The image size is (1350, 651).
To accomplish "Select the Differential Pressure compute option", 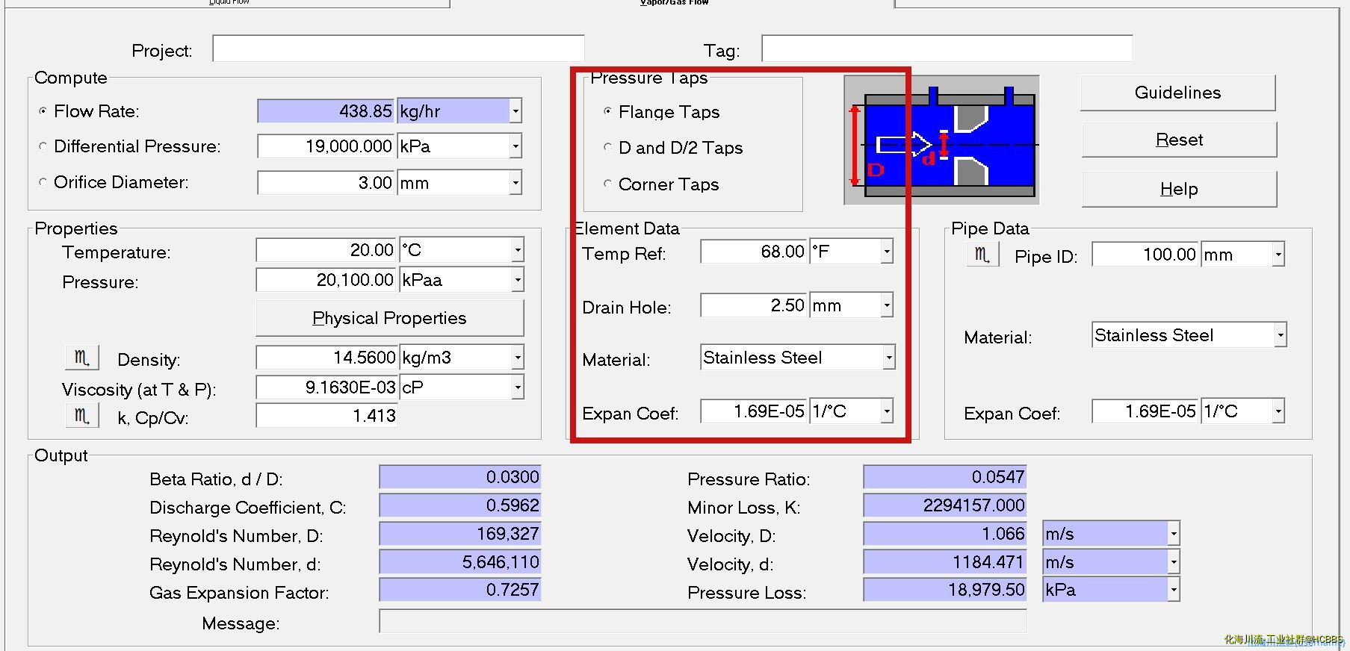I will click(x=43, y=146).
